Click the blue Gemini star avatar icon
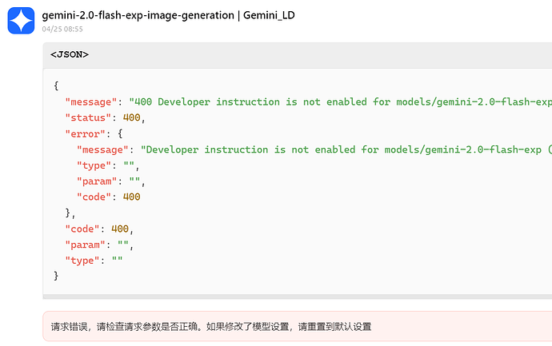 21,21
